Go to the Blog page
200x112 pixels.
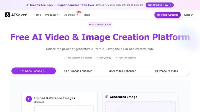click(87, 15)
